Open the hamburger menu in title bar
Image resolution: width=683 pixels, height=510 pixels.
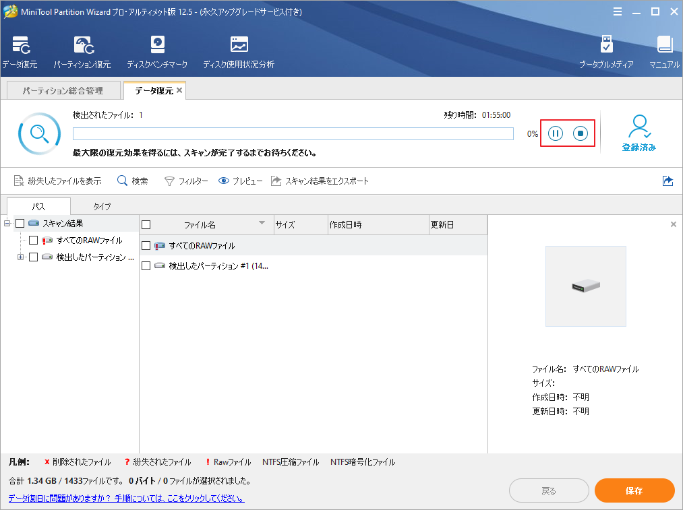click(617, 11)
